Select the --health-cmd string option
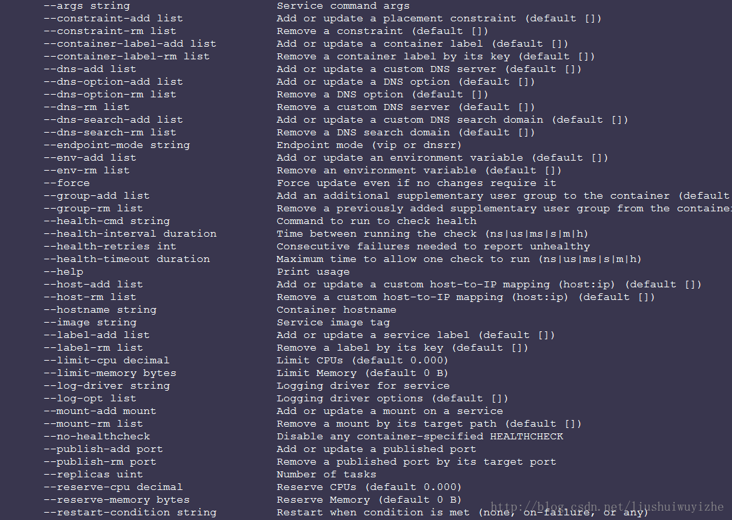Screen dimensions: 732x520 pos(107,221)
